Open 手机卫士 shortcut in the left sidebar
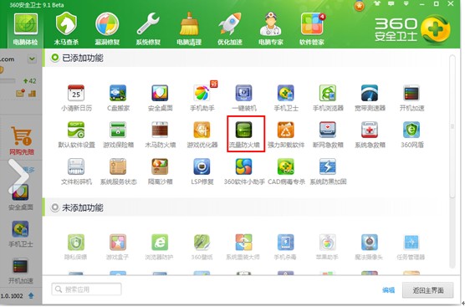 click(x=20, y=233)
